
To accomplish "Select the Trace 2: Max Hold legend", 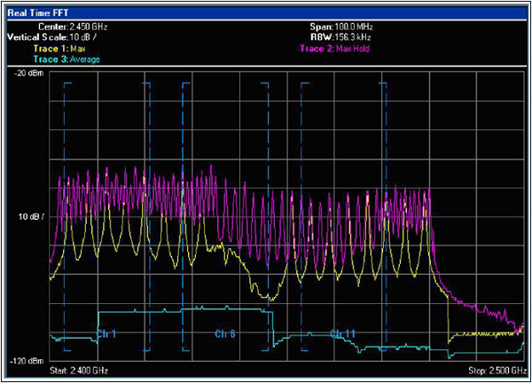I will [335, 48].
